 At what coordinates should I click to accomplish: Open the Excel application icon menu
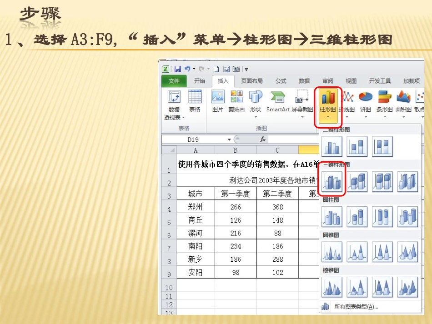click(166, 69)
